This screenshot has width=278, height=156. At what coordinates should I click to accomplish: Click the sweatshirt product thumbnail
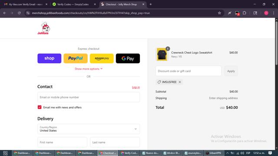pyautogui.click(x=162, y=54)
